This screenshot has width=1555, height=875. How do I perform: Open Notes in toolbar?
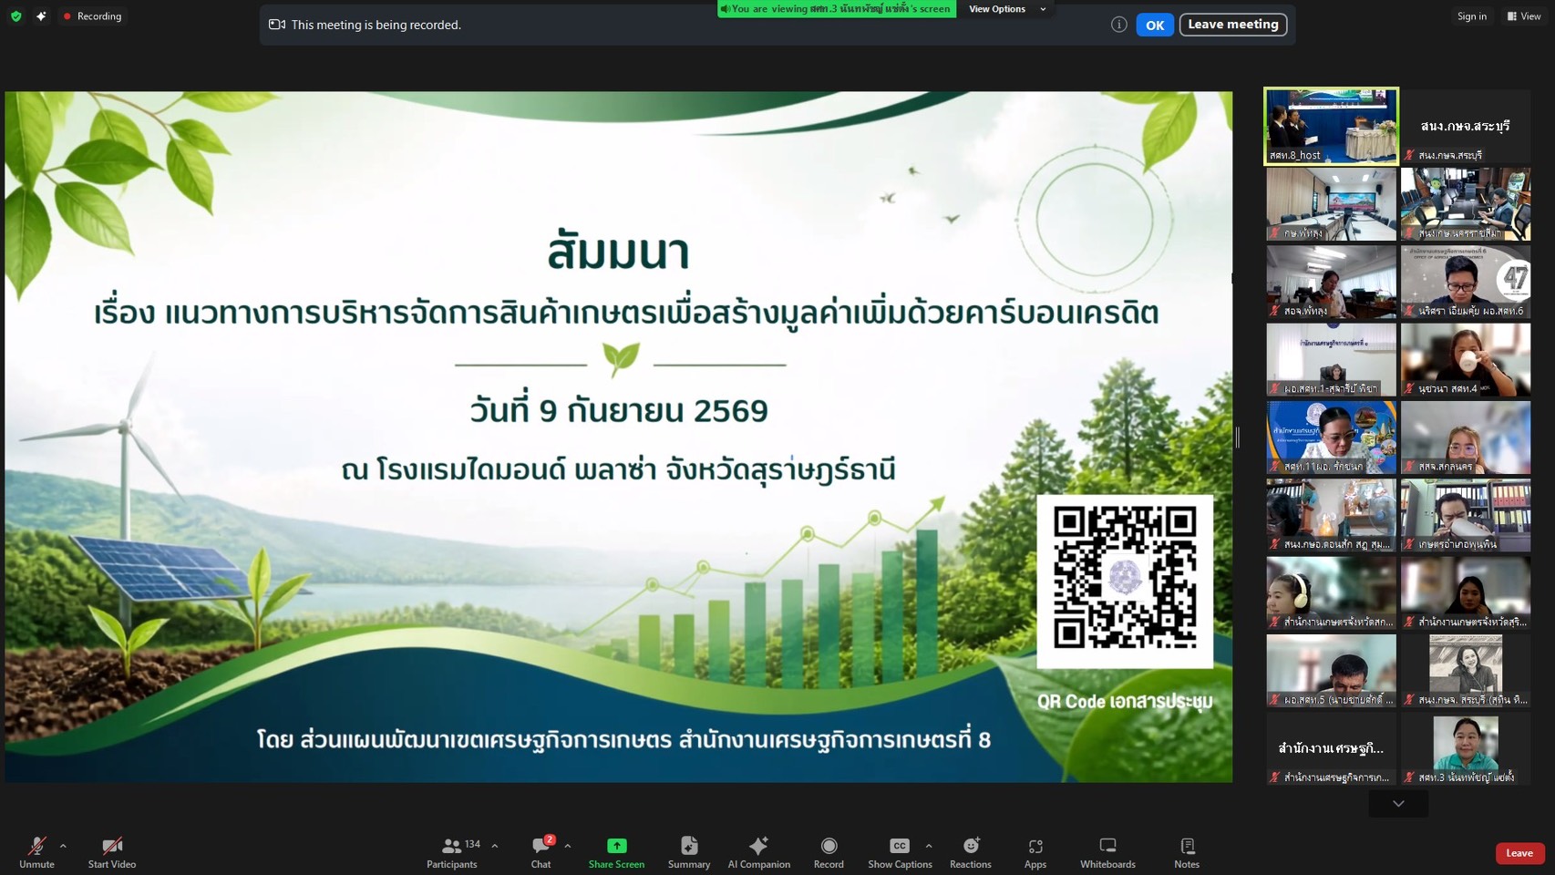click(1187, 853)
